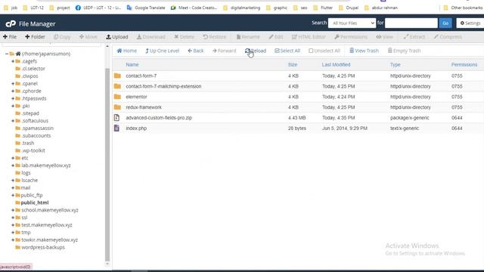Open the digitalmarketing bookmark folder
Image resolution: width=484 pixels, height=272 pixels.
tap(242, 8)
